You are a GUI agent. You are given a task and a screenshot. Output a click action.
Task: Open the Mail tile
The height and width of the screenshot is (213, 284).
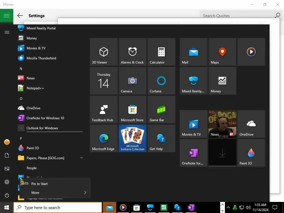tap(193, 52)
